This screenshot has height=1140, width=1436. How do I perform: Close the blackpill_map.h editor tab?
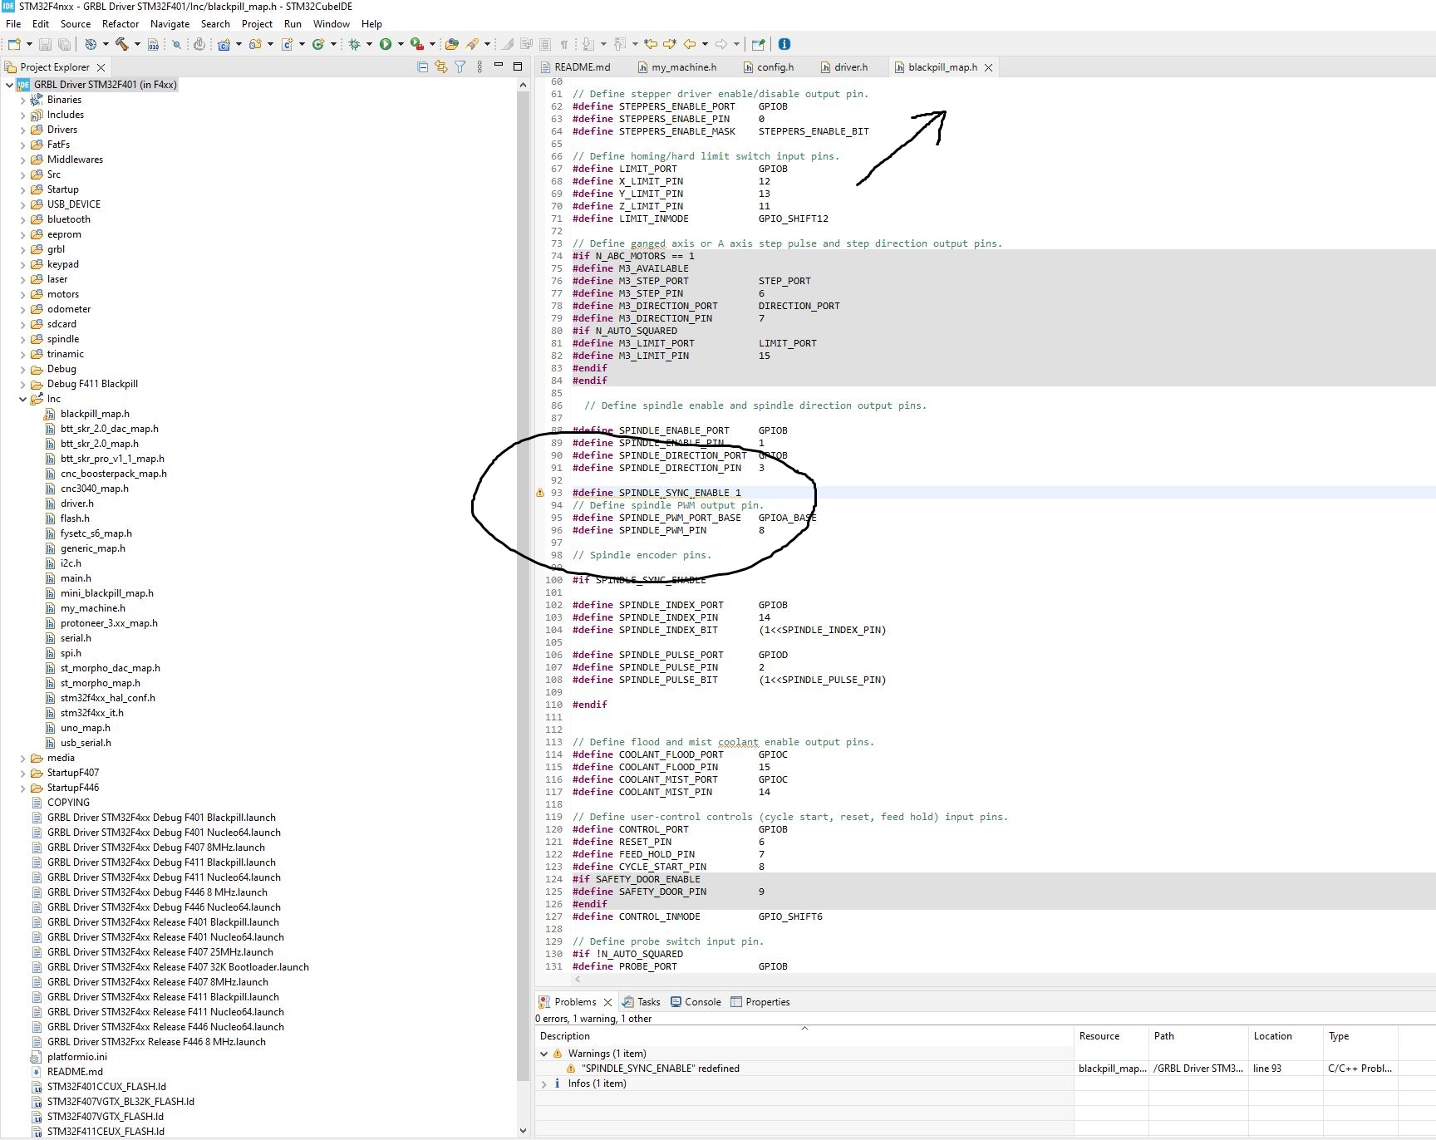click(x=988, y=67)
